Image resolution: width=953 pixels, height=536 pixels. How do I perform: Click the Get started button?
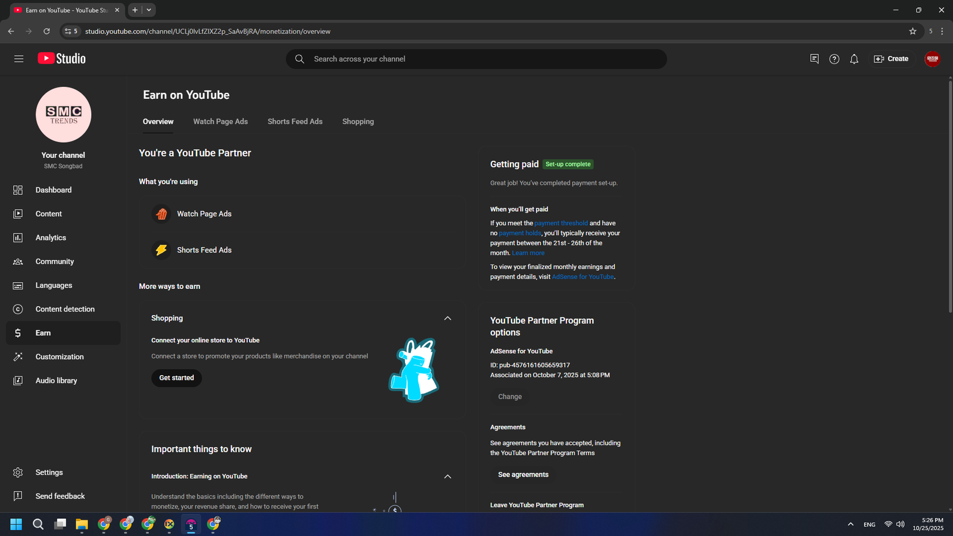coord(176,378)
